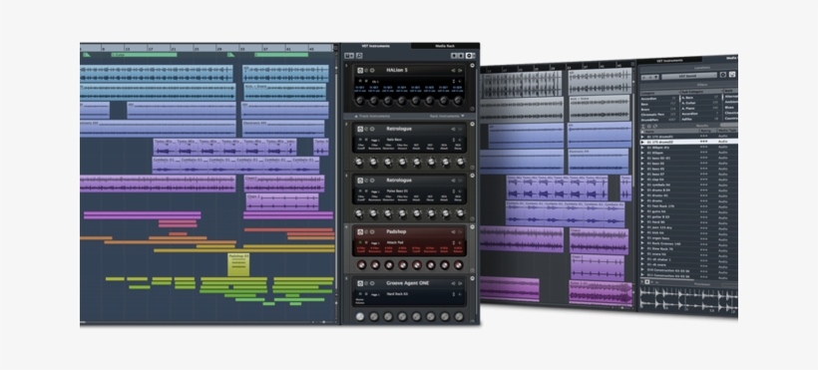This screenshot has width=818, height=370.
Task: Click freeze icon beside HALion 5 editor button
Action: click(x=366, y=71)
